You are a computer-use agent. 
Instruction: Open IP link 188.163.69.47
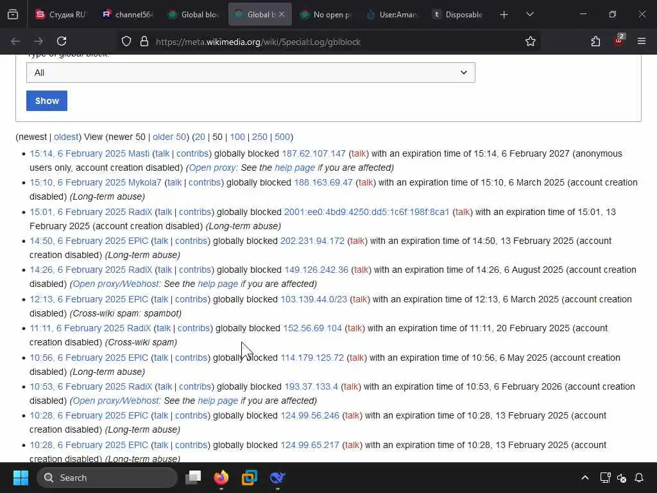(323, 183)
